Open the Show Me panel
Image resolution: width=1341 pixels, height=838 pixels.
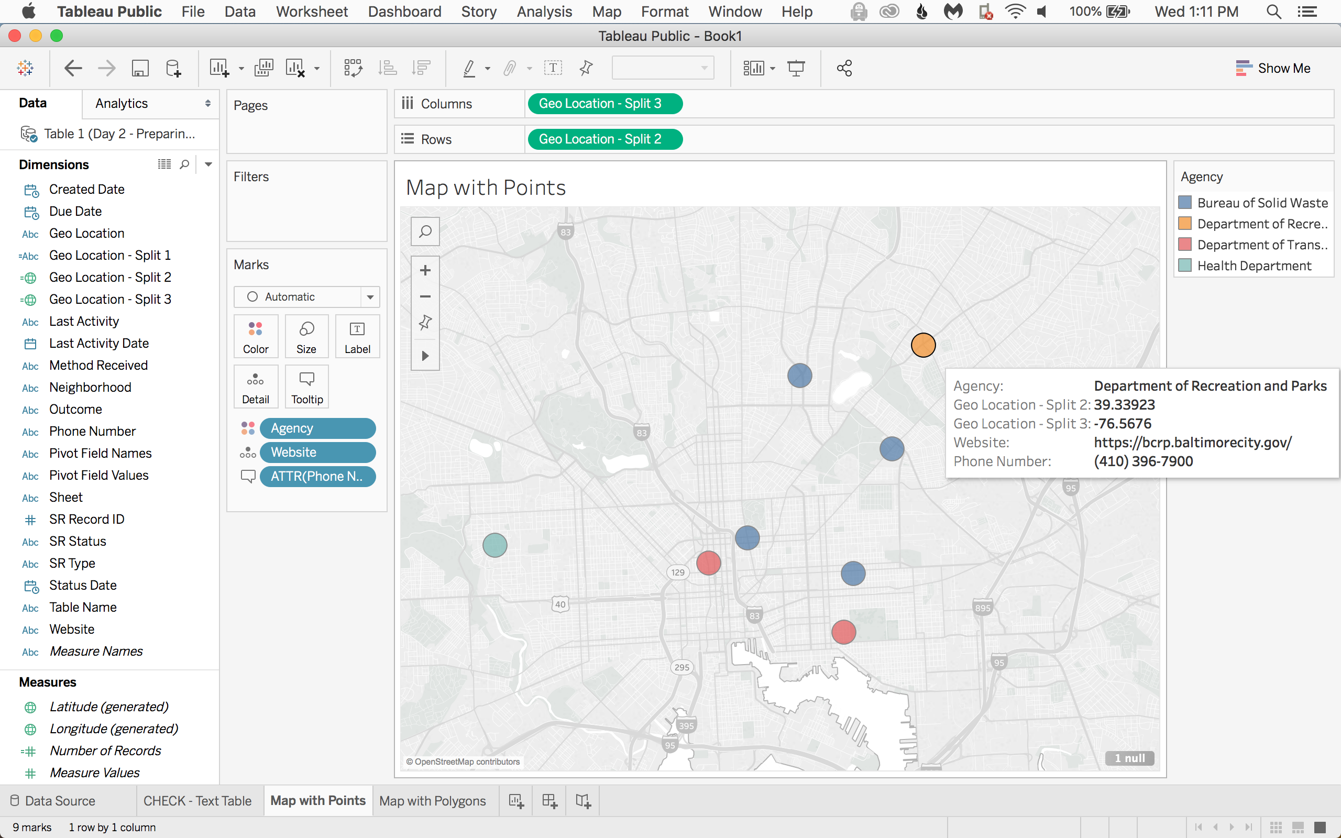pyautogui.click(x=1273, y=68)
